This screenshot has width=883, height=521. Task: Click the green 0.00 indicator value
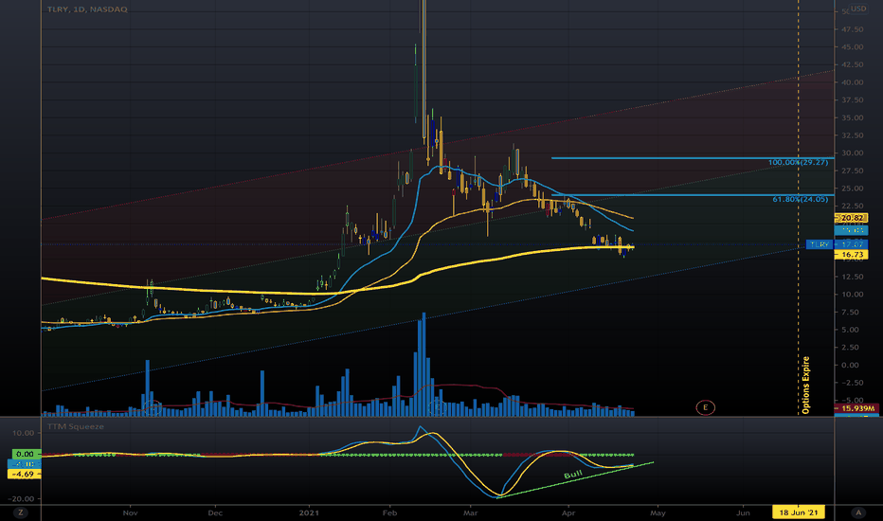coord(26,454)
